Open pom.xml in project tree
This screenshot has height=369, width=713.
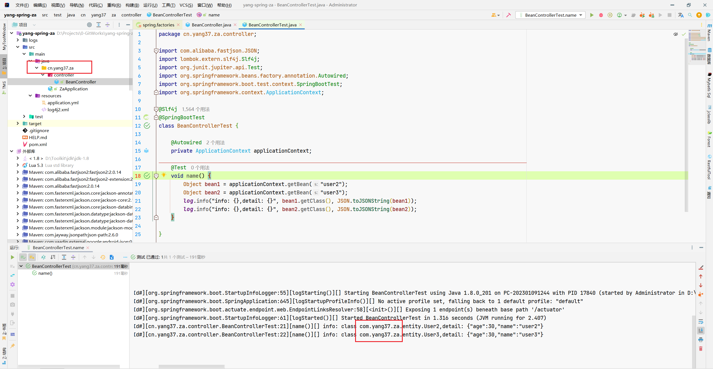coord(38,144)
